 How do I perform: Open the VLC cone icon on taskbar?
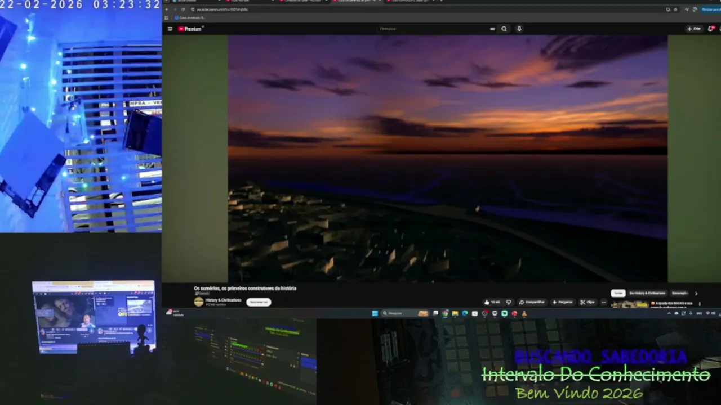point(524,313)
